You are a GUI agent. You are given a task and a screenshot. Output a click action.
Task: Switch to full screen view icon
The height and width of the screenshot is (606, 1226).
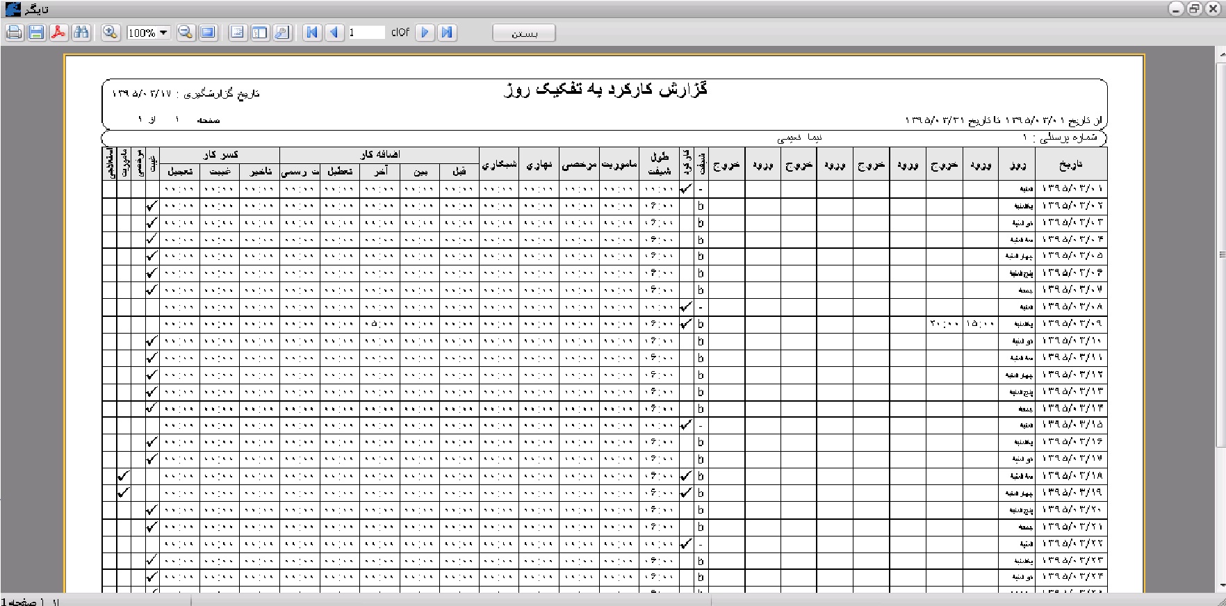[x=208, y=33]
